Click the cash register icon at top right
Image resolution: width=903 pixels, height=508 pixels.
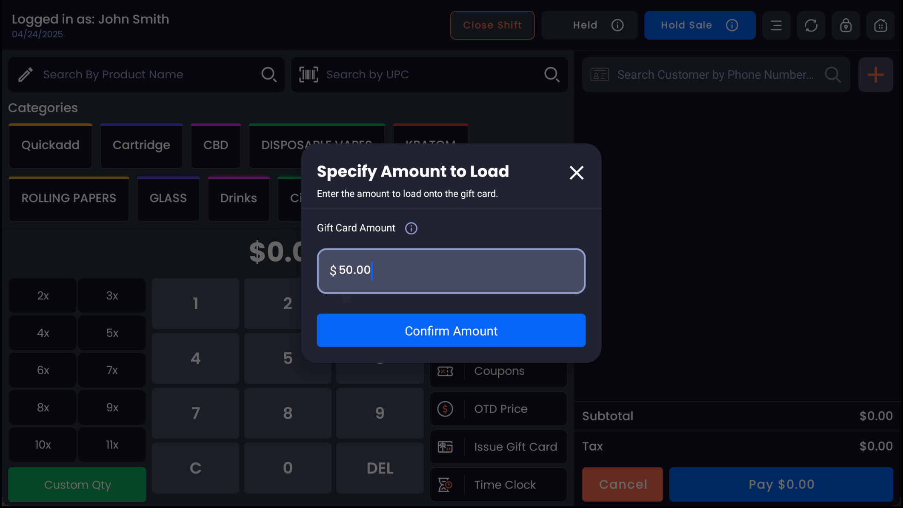(x=880, y=26)
